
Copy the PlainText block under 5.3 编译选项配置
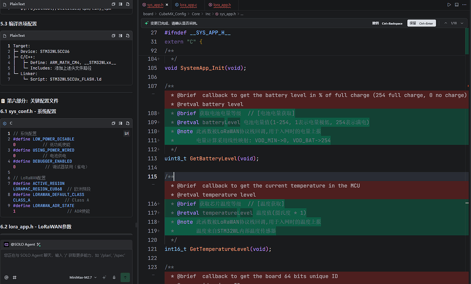coord(114,36)
